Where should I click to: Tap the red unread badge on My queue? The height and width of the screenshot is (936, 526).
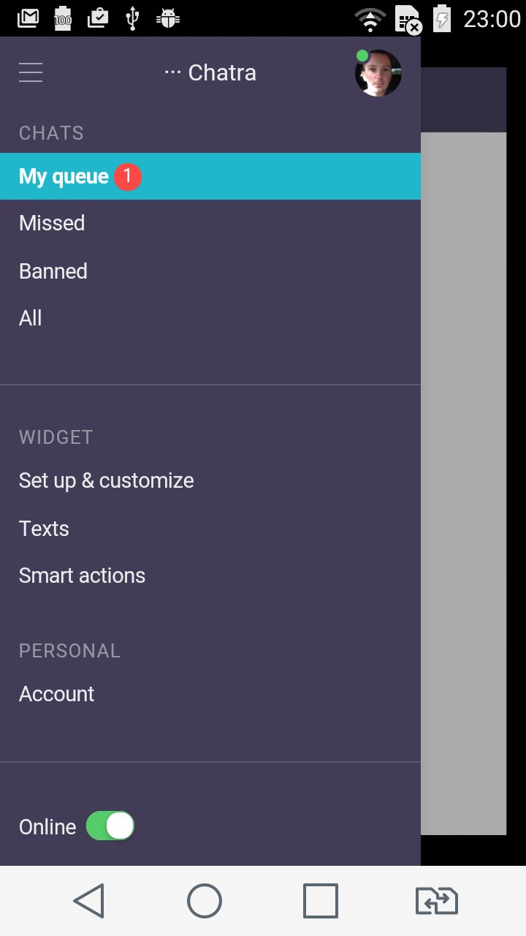pos(127,176)
